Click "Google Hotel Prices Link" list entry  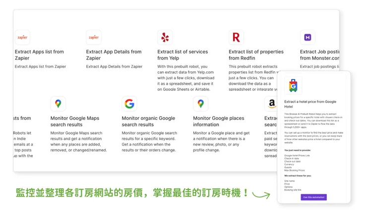coord(297,156)
